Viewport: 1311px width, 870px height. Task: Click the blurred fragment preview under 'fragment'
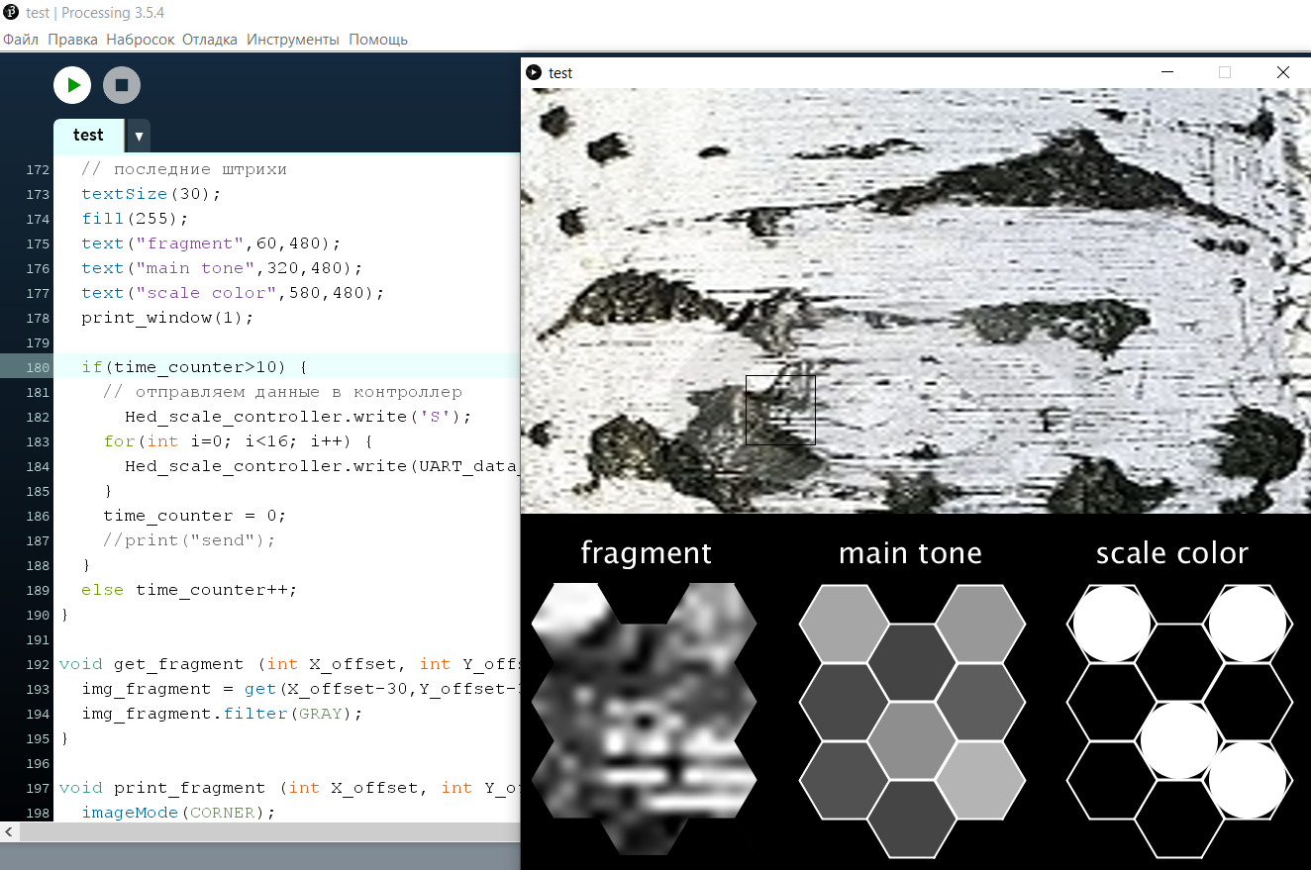tap(644, 719)
